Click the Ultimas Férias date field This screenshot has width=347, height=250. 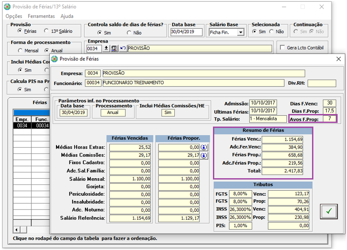263,111
